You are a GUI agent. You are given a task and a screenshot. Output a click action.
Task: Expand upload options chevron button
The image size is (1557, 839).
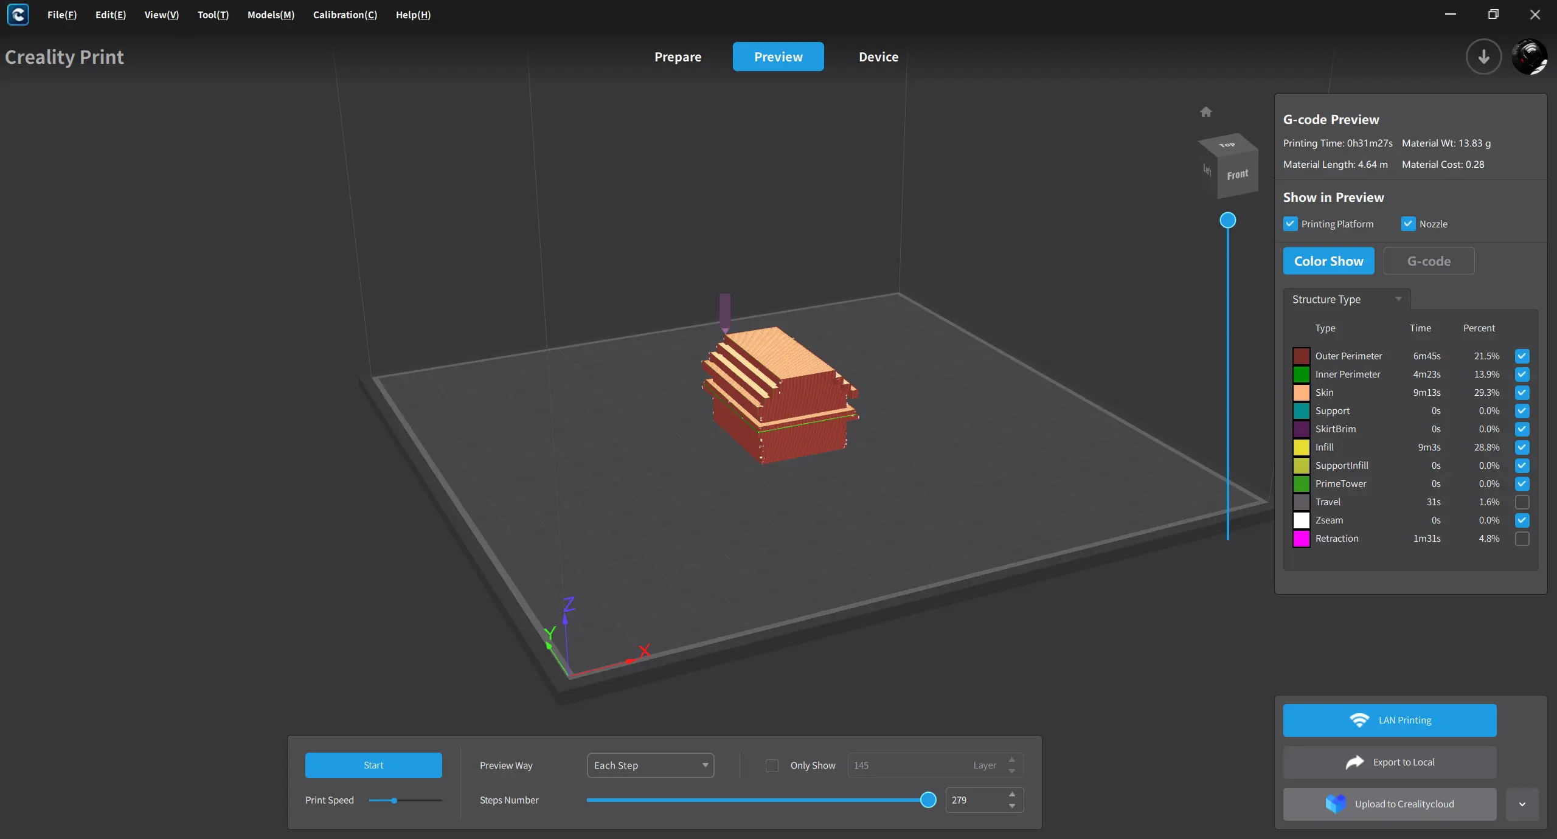1522,804
